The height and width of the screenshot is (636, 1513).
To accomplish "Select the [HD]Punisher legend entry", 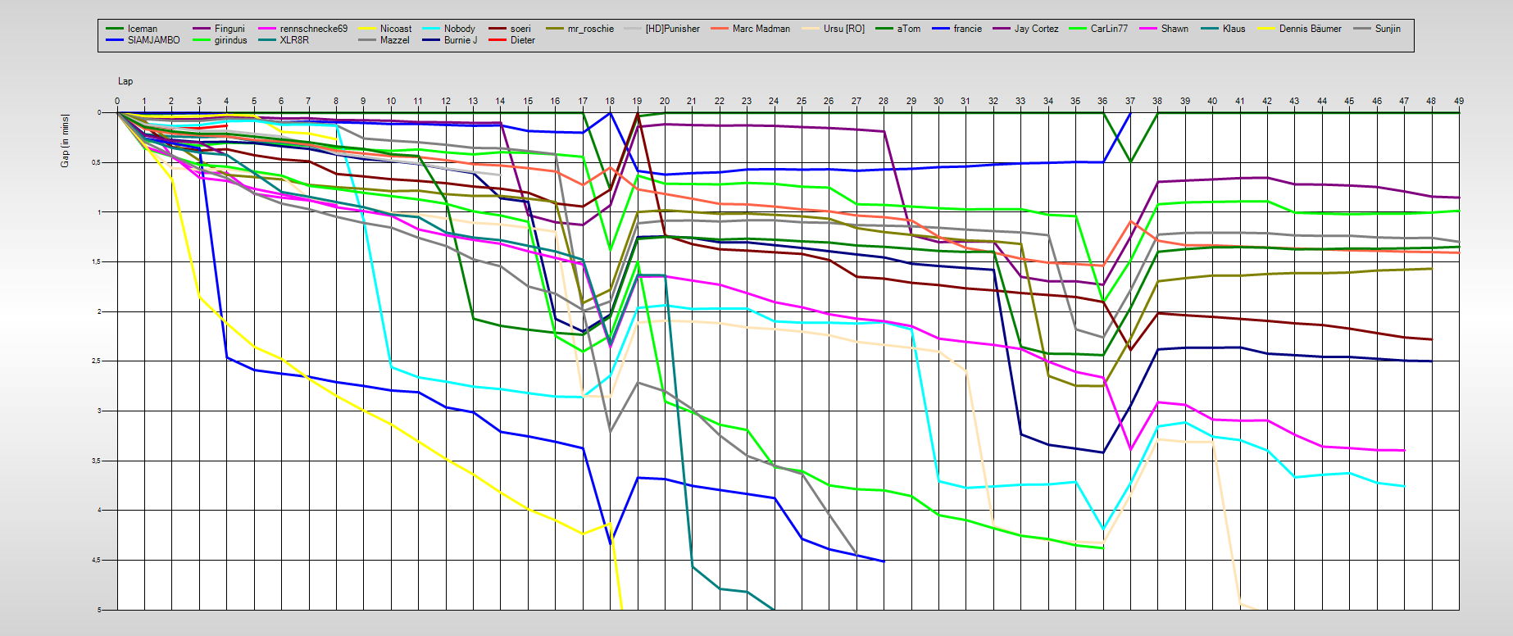I will 672,29.
